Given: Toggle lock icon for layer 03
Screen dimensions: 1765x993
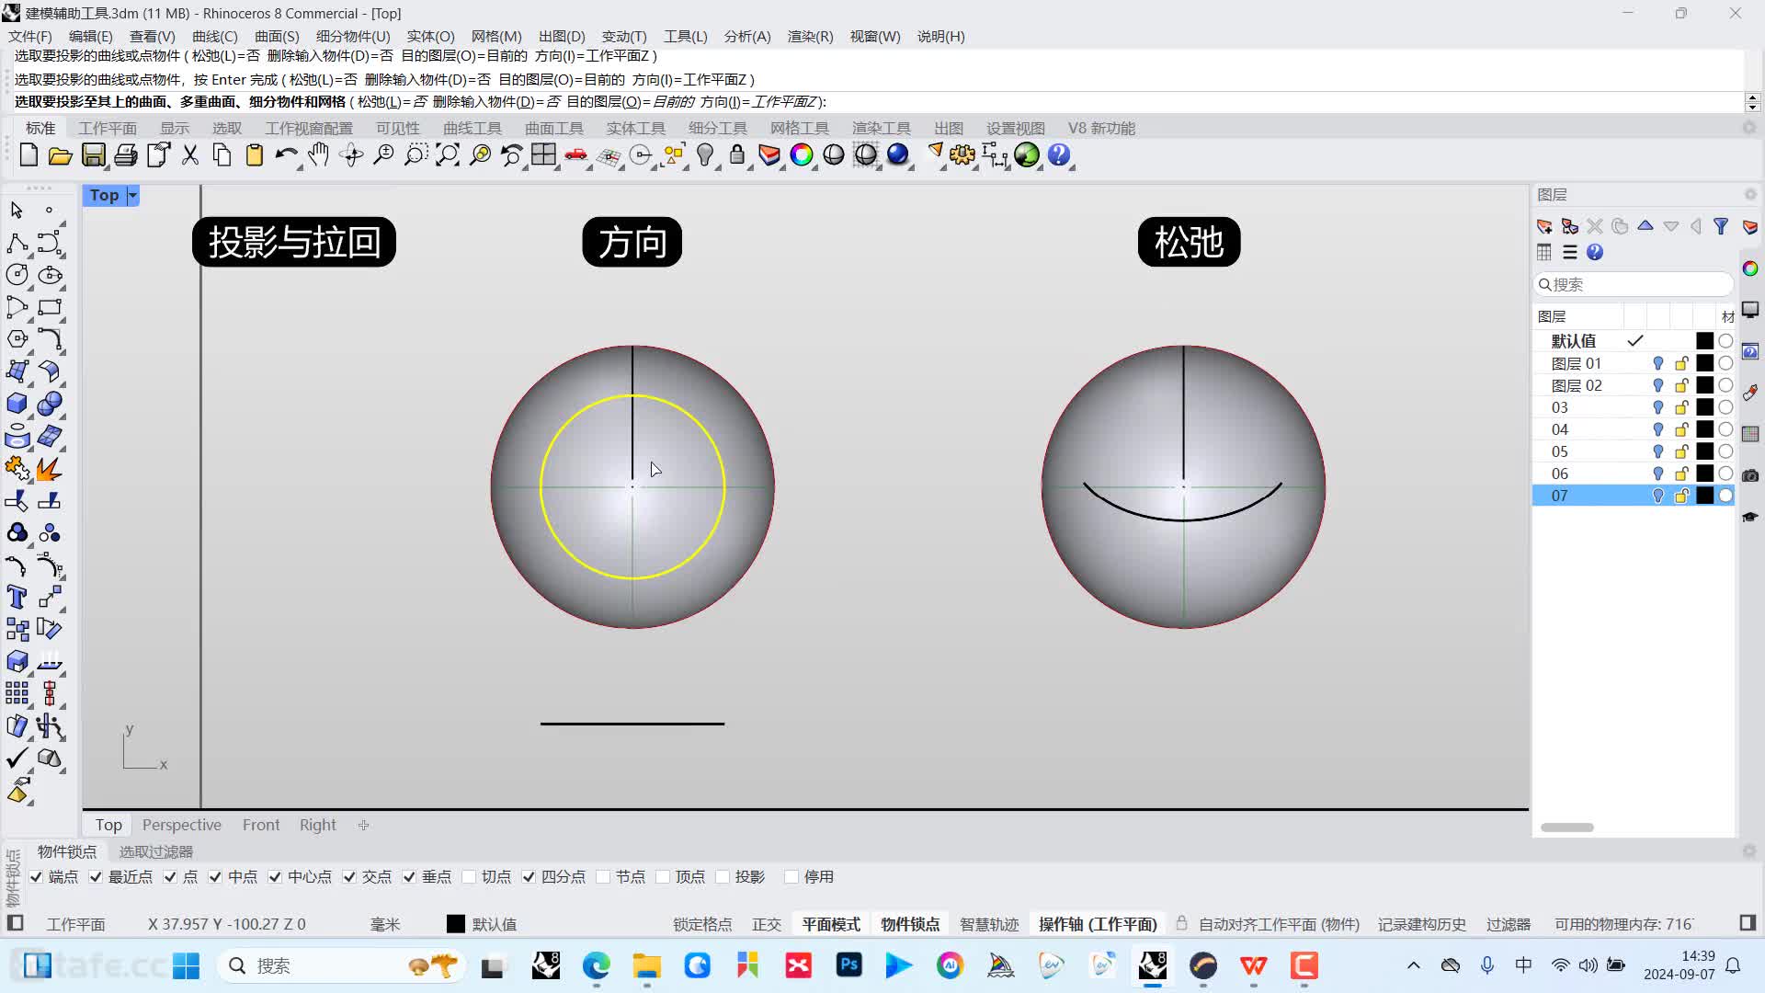Looking at the screenshot, I should tap(1681, 407).
